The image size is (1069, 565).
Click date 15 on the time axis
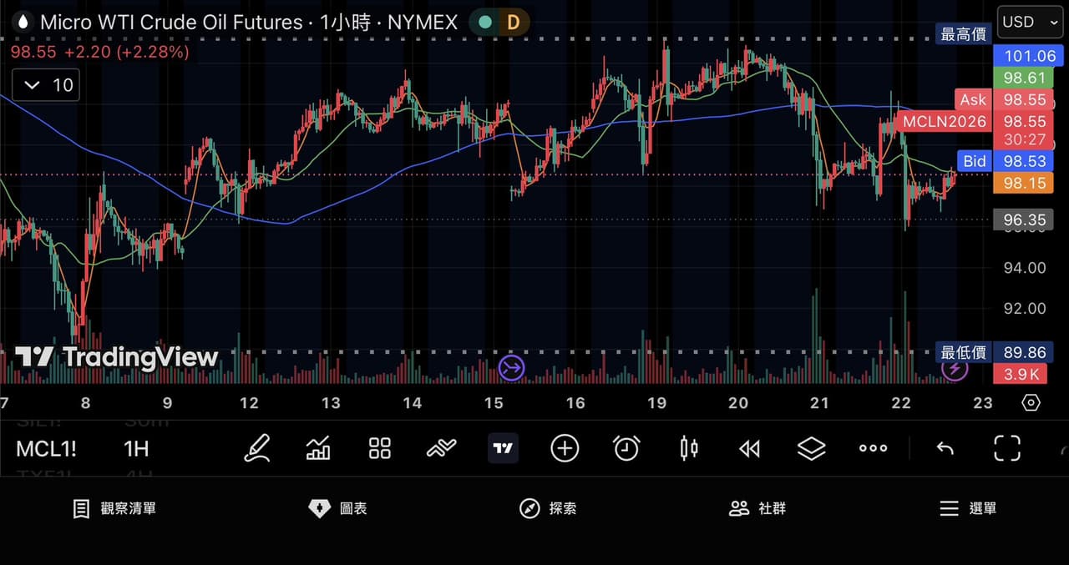[x=494, y=403]
